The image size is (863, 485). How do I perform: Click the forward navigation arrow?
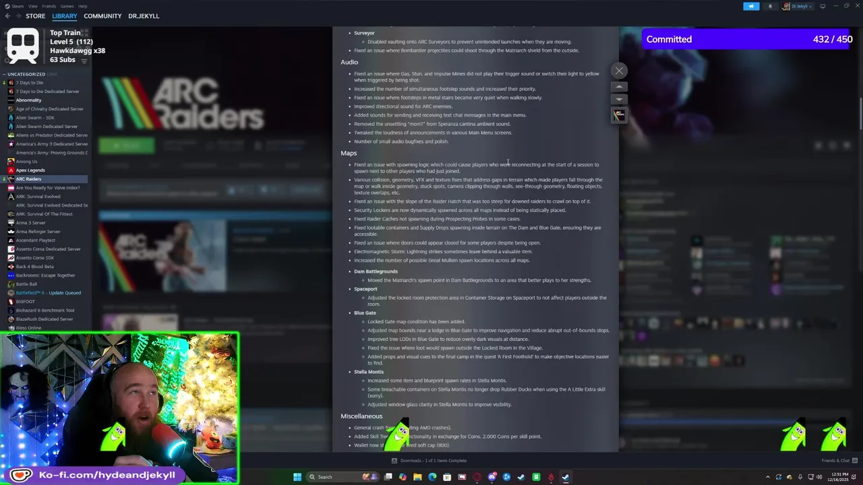click(x=18, y=16)
